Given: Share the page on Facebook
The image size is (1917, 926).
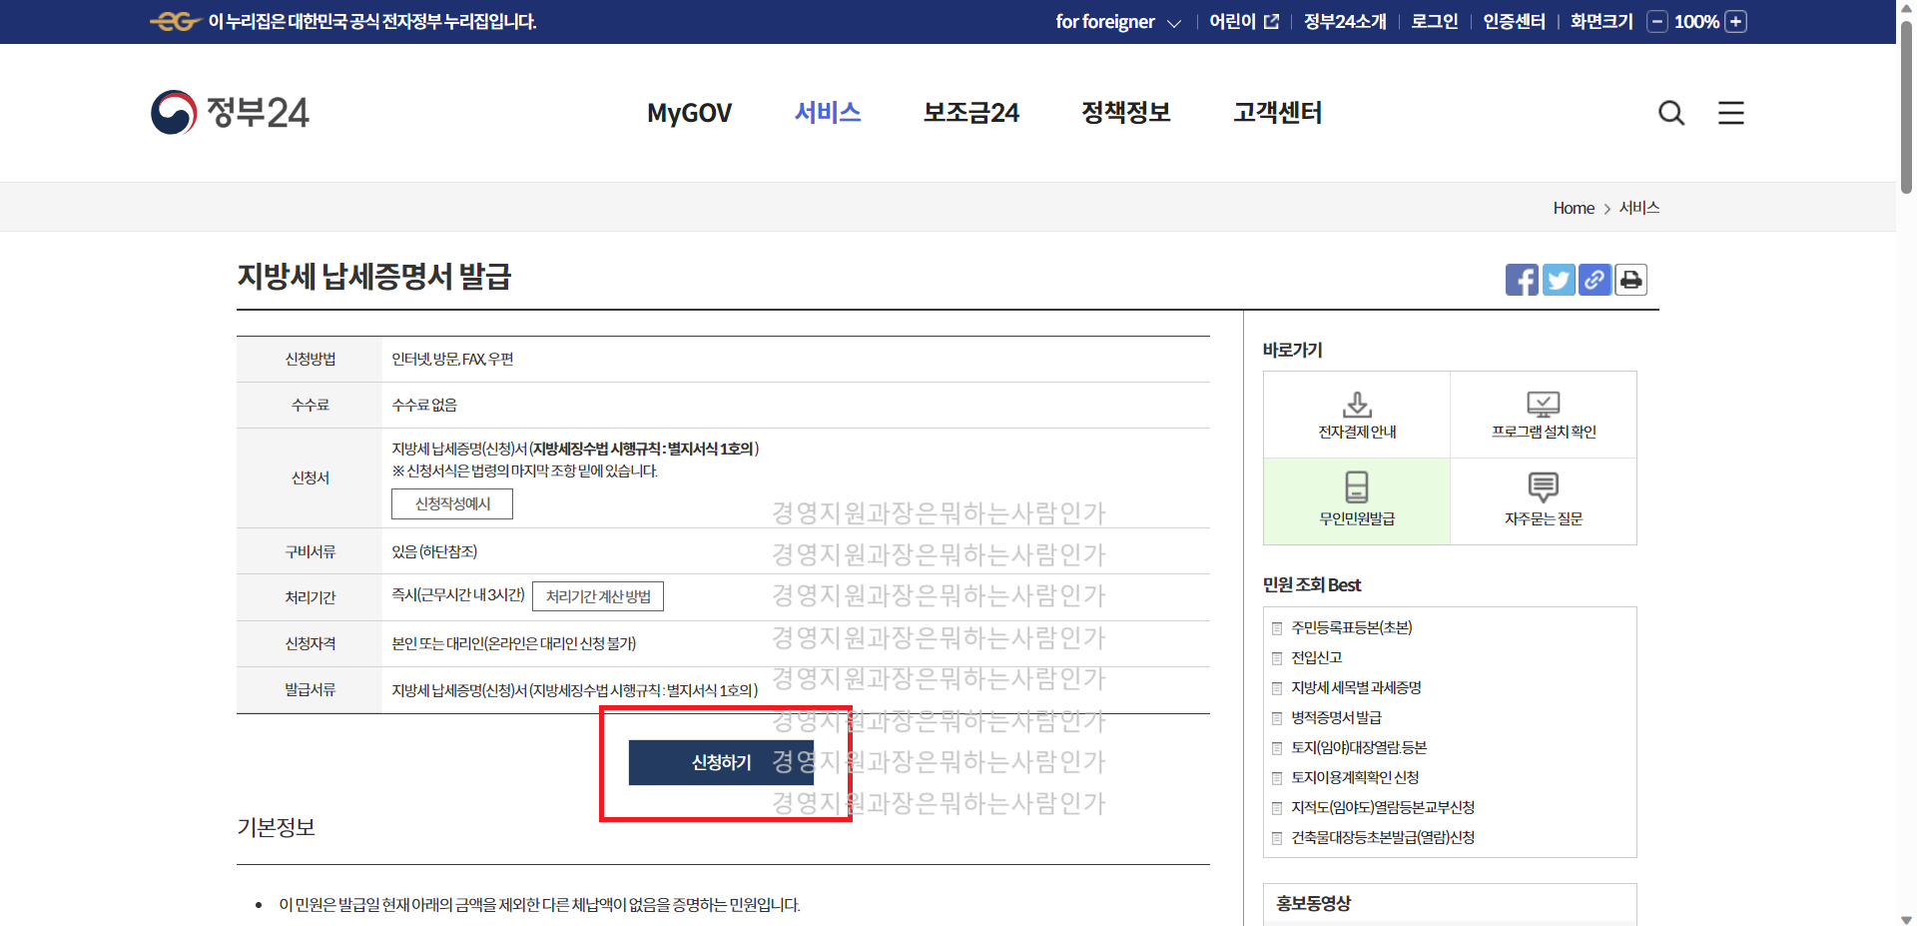Looking at the screenshot, I should click(1522, 280).
